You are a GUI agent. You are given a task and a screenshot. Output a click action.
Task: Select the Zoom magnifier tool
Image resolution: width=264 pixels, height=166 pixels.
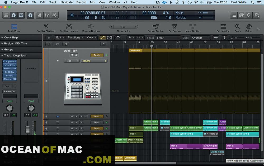point(238,28)
